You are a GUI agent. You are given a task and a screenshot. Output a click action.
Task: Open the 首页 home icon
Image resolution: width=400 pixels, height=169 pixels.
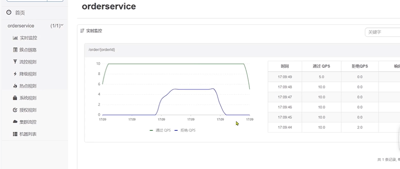point(9,12)
